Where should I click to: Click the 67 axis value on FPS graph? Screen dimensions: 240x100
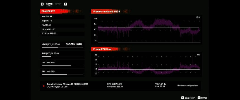[95, 29]
